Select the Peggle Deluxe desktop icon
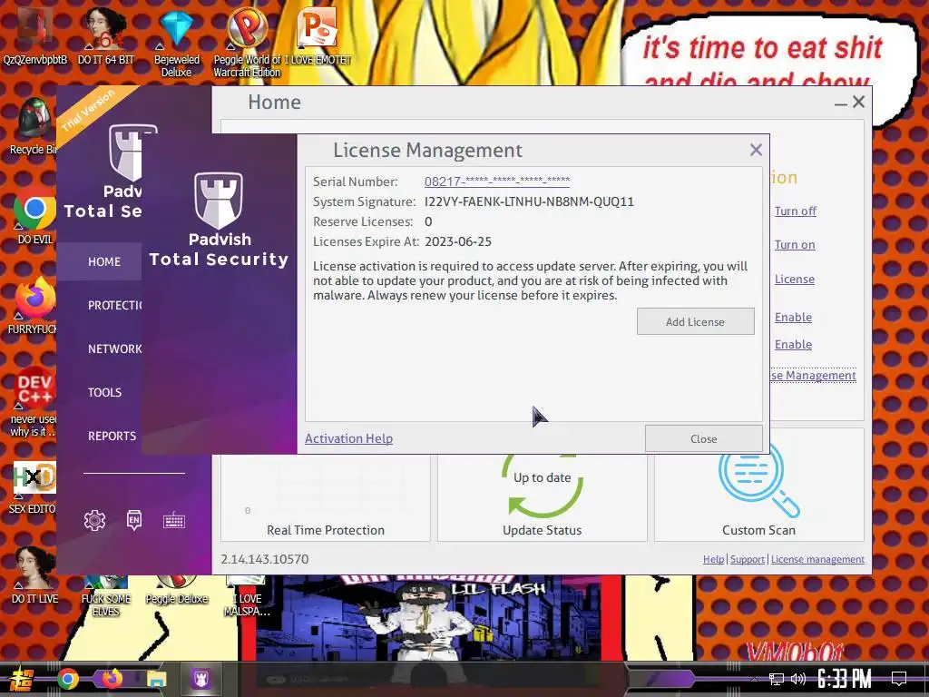Viewport: 929px width, 697px height. (177, 590)
